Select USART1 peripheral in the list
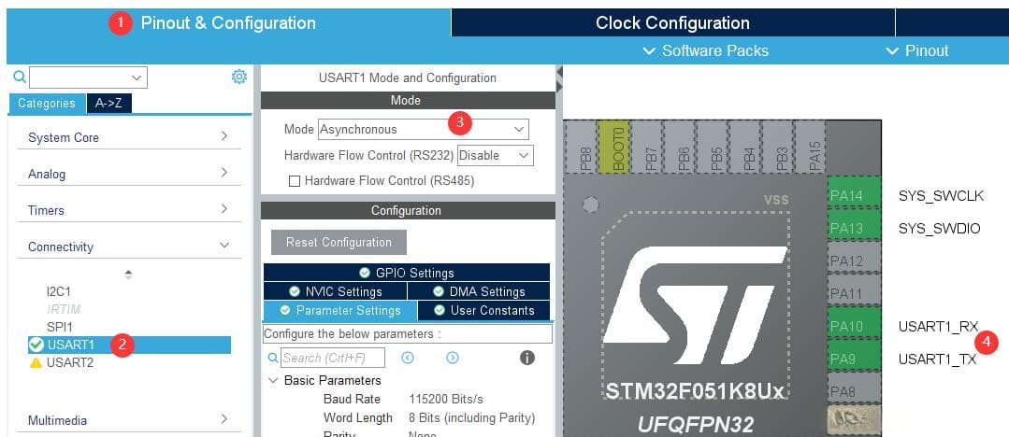This screenshot has width=1009, height=437. 129,345
